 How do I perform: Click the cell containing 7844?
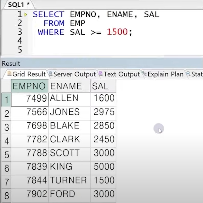(30, 182)
